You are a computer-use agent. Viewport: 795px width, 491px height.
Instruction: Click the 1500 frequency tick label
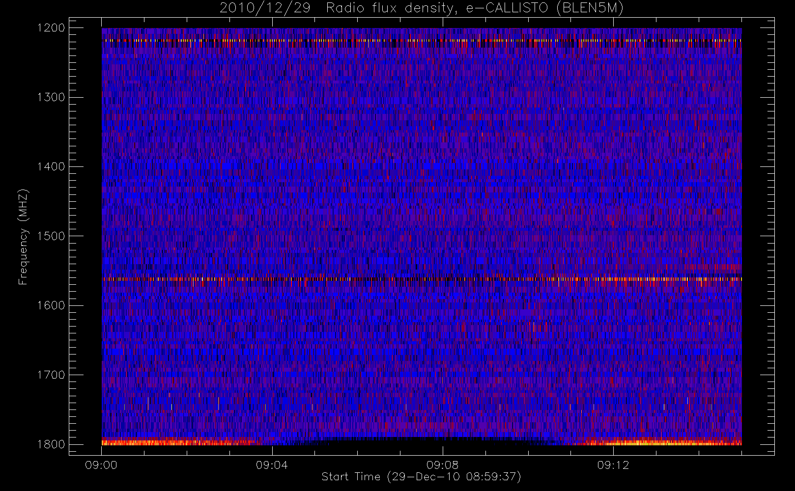pyautogui.click(x=51, y=236)
